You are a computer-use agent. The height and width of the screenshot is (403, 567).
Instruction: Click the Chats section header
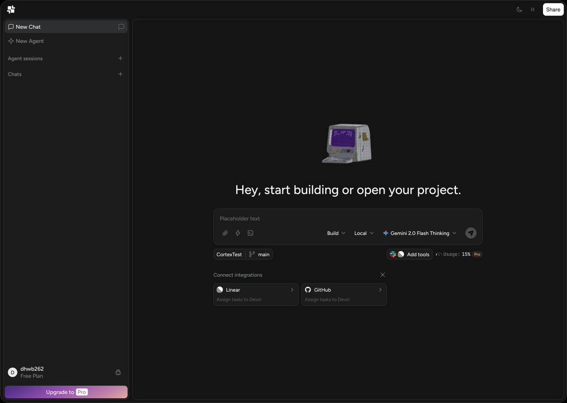tap(15, 74)
